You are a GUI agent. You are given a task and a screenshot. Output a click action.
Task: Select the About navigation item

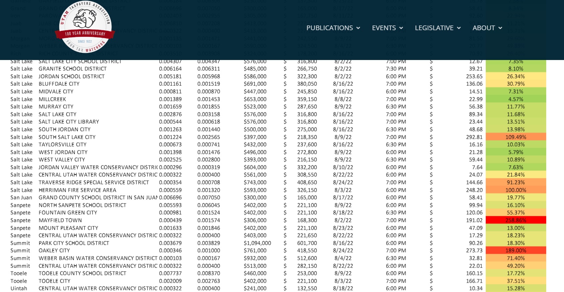click(x=483, y=28)
